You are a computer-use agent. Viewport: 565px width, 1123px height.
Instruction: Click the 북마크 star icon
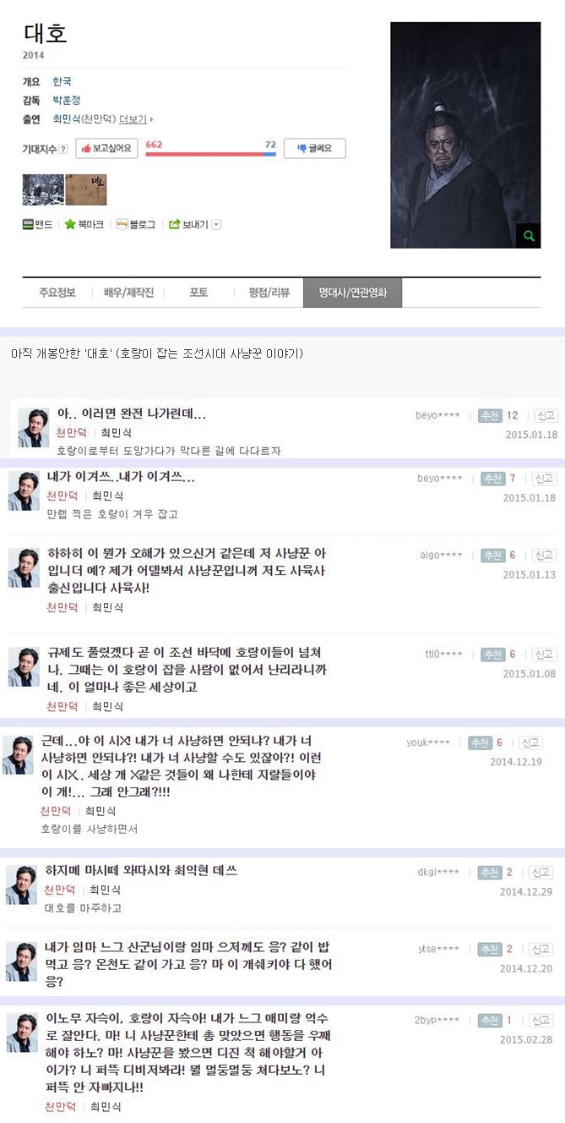point(70,224)
